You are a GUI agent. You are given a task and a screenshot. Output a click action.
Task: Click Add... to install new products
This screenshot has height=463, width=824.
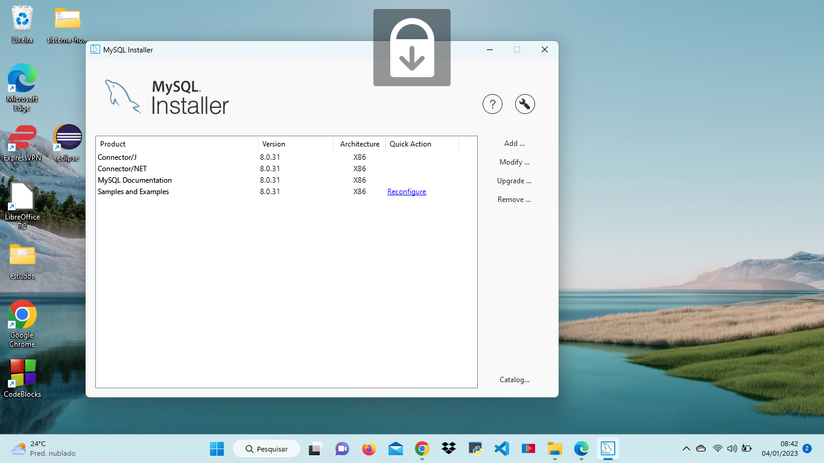515,143
